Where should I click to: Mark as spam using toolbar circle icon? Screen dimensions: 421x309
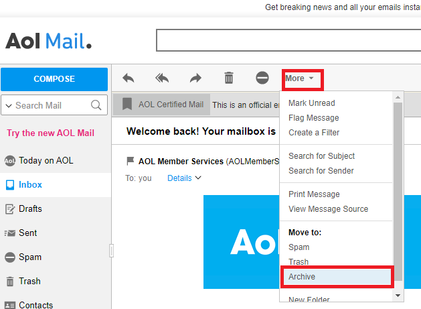(x=262, y=78)
